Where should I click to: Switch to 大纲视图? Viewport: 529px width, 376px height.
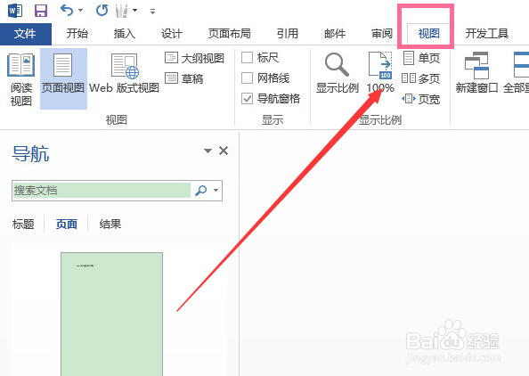(195, 58)
